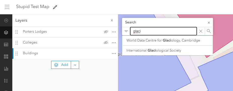
Task: Grab the Porters Lodges drag handle
Action: click(17, 32)
